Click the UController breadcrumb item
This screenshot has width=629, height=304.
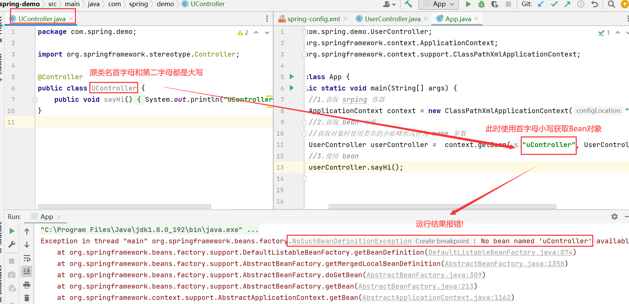[x=203, y=4]
